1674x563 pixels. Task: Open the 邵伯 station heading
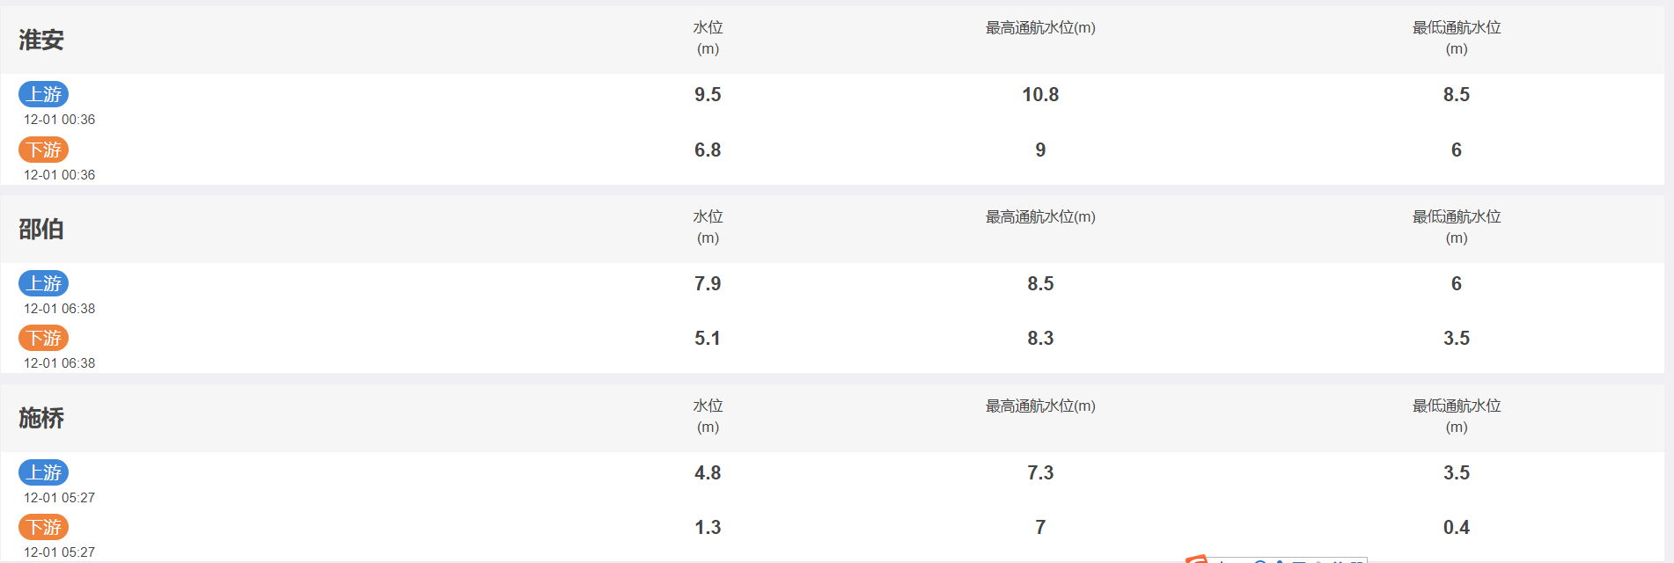click(41, 229)
